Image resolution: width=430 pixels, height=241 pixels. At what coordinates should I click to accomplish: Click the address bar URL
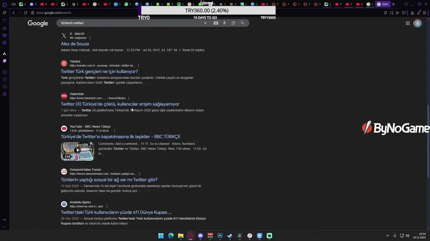54,13
